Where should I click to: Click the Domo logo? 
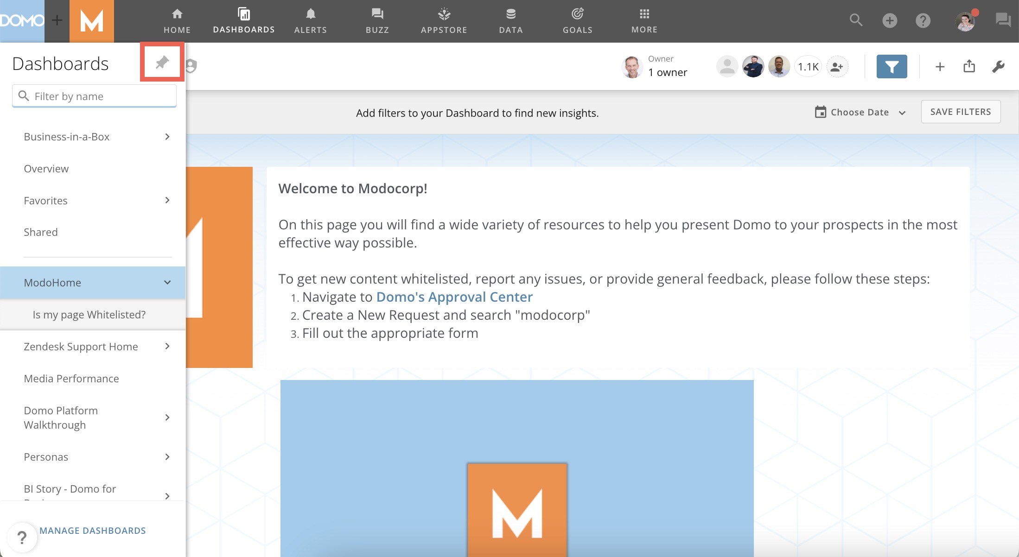click(22, 21)
